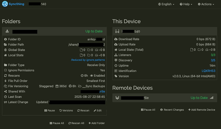Click the Download Rate value 0 bps (672 B)
This screenshot has height=129, width=221.
point(206,39)
